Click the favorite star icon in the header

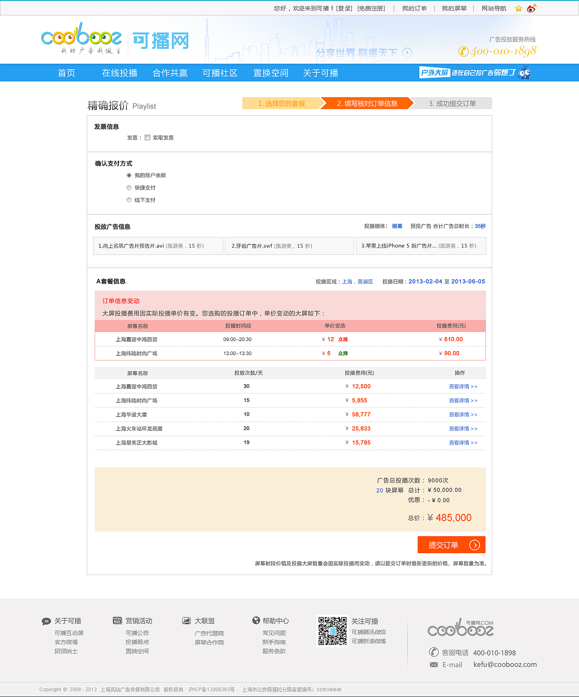pos(518,8)
